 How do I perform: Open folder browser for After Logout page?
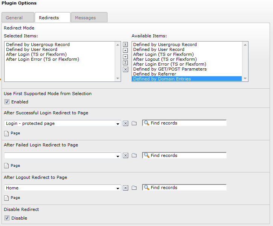[x=134, y=188]
